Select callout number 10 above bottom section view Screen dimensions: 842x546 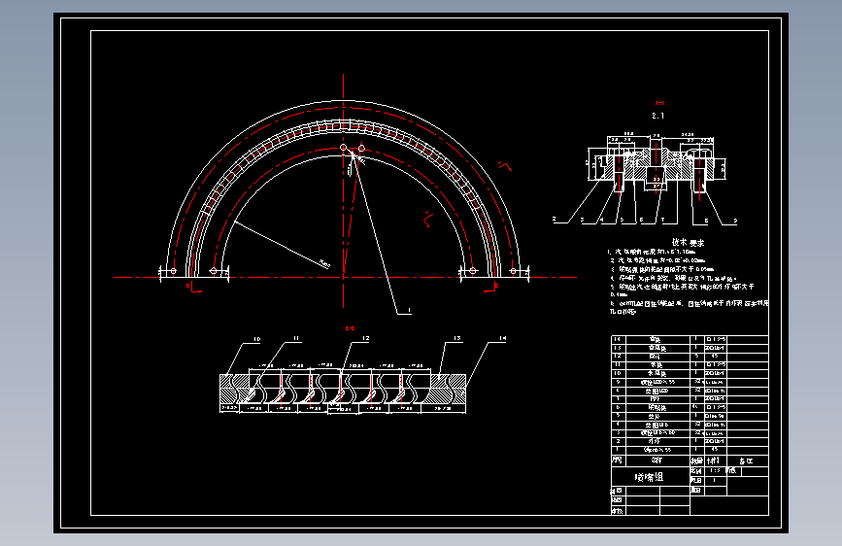click(256, 339)
